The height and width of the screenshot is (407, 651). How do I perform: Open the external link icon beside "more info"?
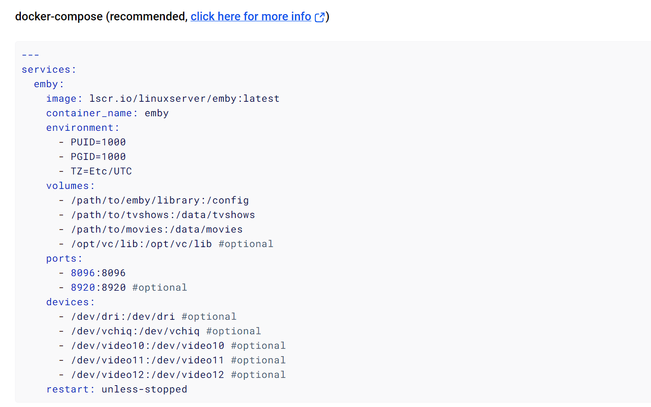pos(320,17)
